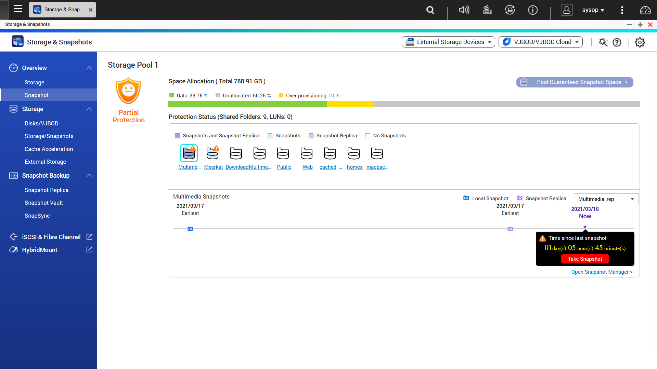Click the search magnifier icon
The image size is (657, 369).
(x=430, y=10)
